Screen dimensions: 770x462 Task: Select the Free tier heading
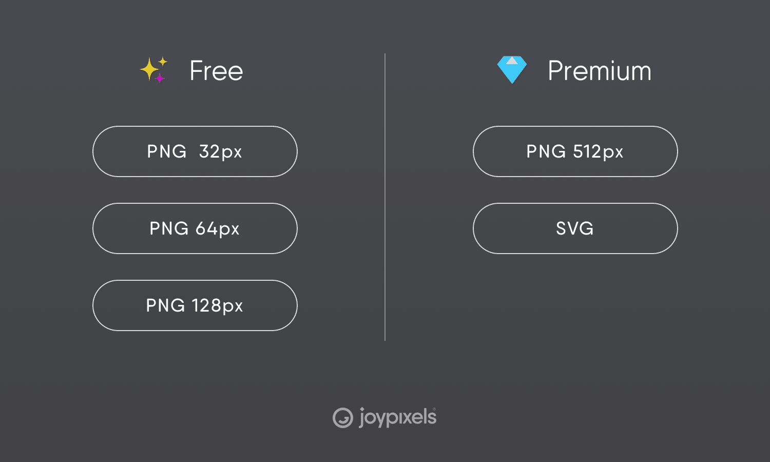coord(216,71)
